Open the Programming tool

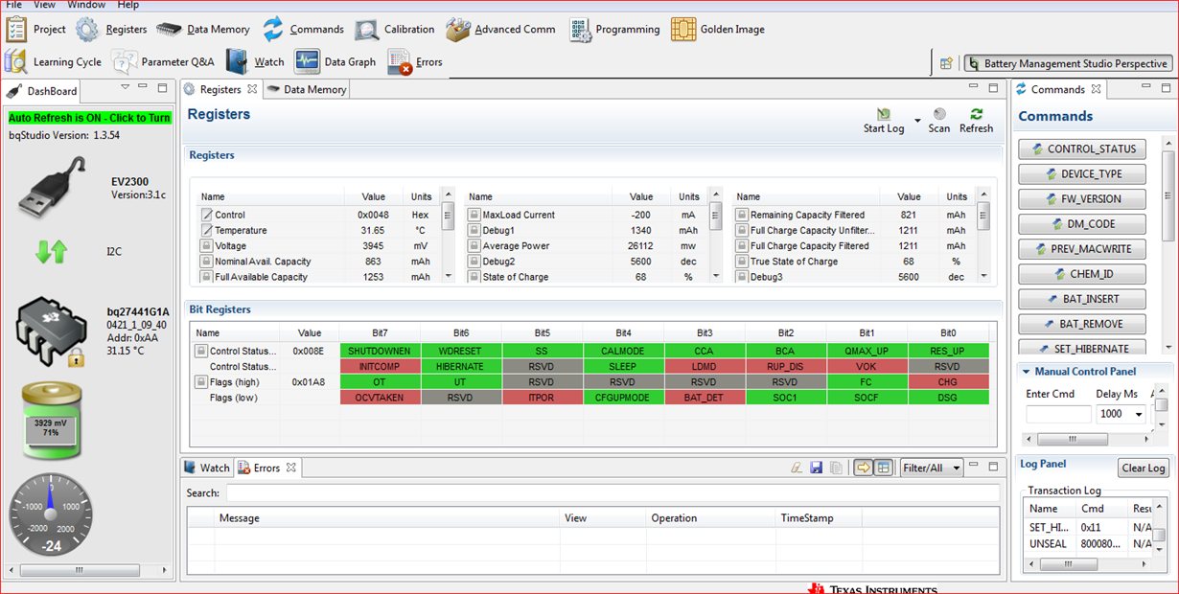(x=614, y=29)
